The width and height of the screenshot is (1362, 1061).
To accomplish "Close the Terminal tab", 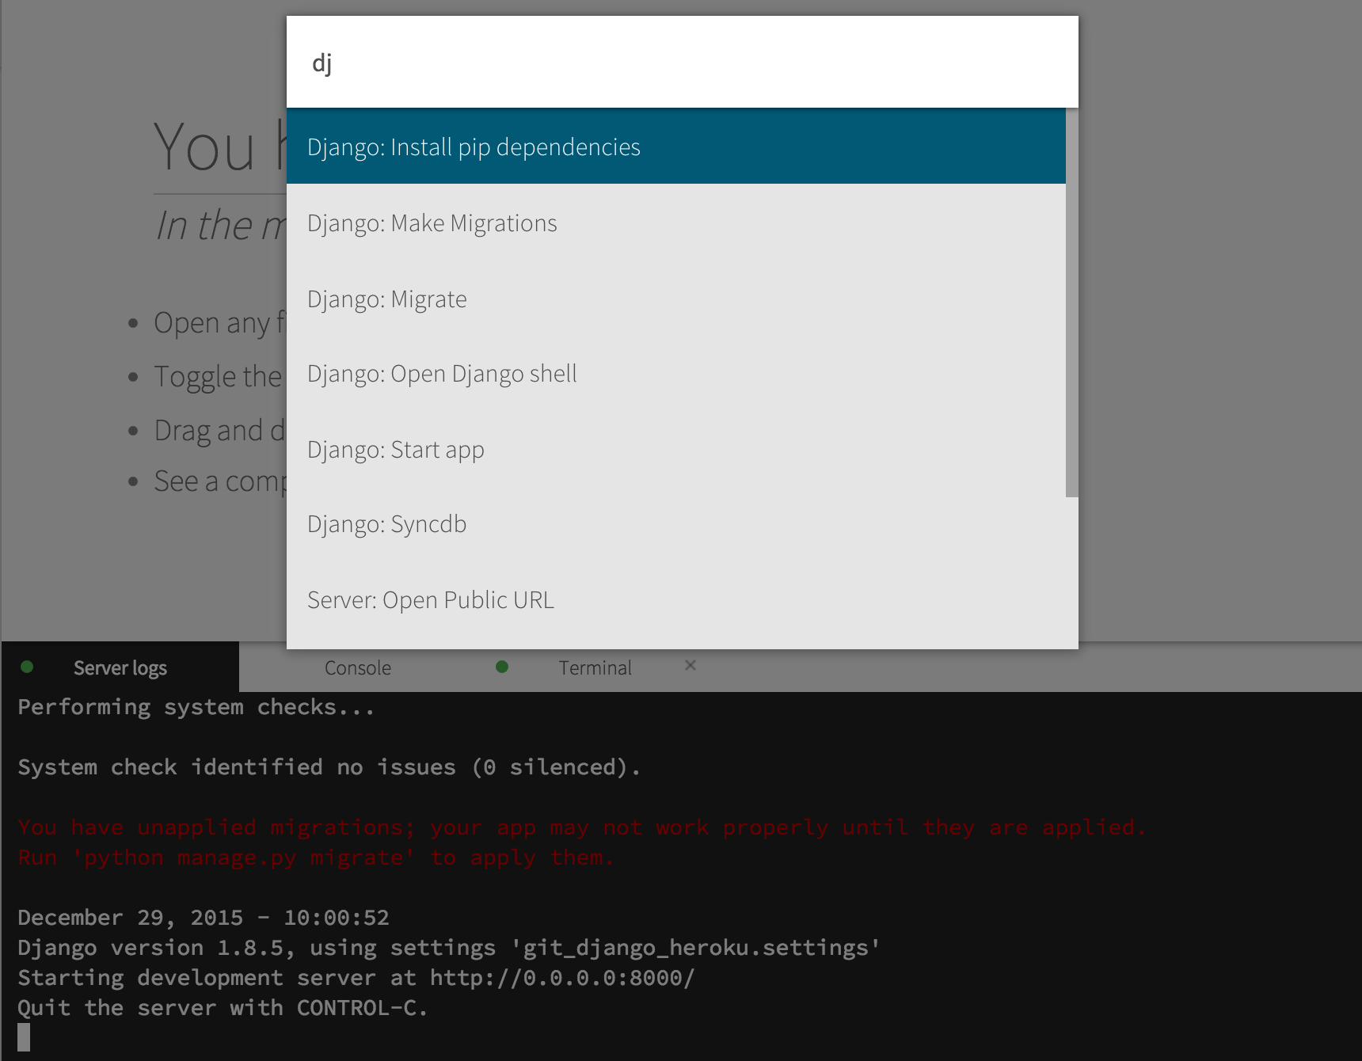I will [x=691, y=666].
